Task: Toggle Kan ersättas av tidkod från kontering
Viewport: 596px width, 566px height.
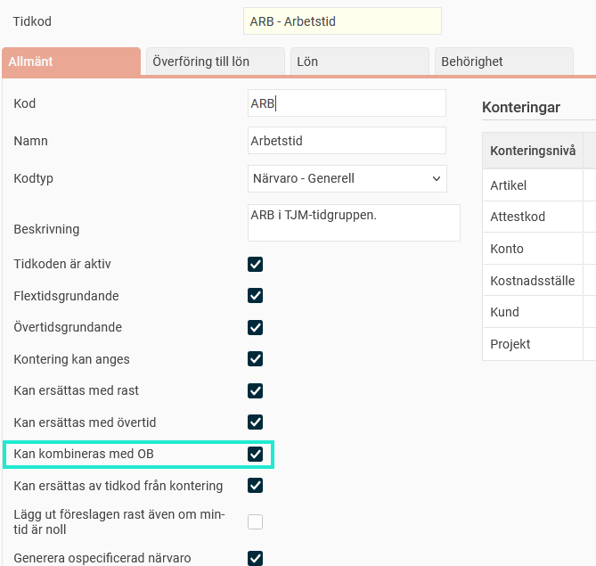Action: pyautogui.click(x=256, y=486)
